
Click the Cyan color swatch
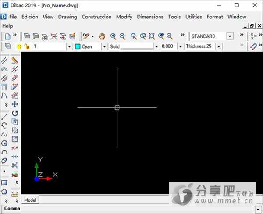[x=78, y=46]
